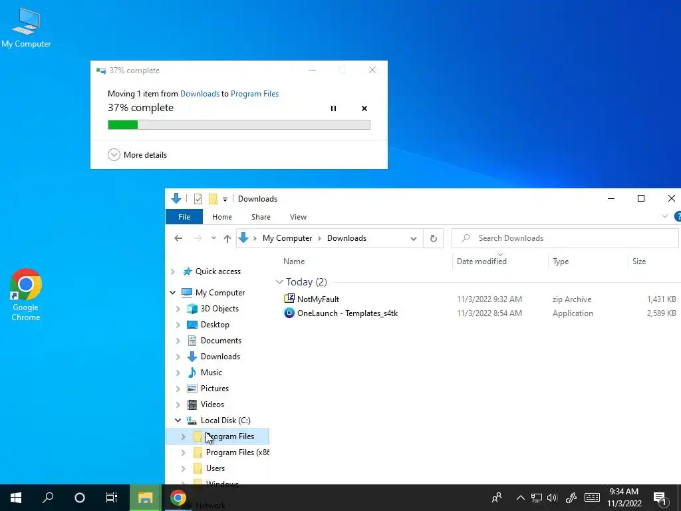Open Cortana from the taskbar
The image size is (681, 511).
click(x=80, y=498)
